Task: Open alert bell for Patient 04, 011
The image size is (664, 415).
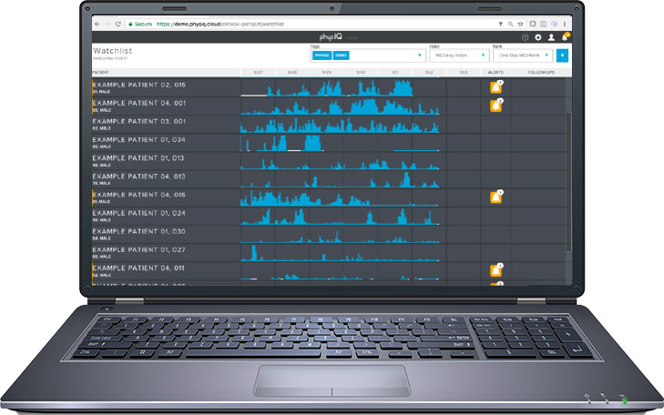Action: click(x=495, y=271)
